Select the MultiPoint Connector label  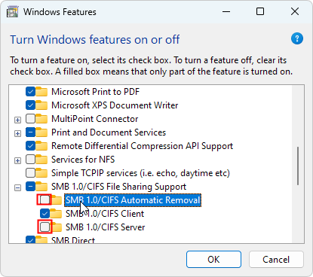(95, 119)
